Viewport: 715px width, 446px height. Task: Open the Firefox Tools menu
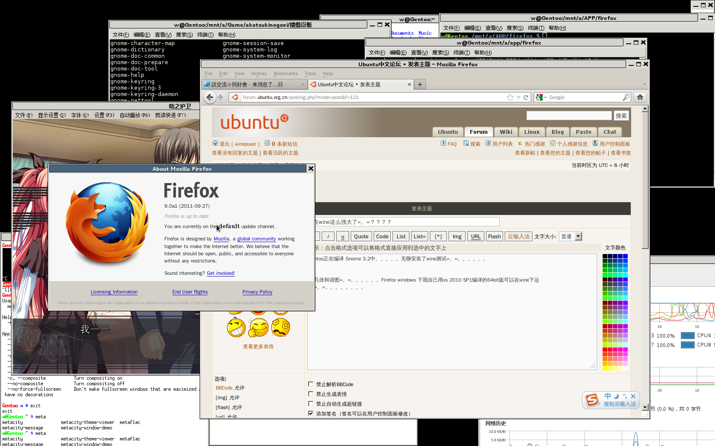coord(310,73)
